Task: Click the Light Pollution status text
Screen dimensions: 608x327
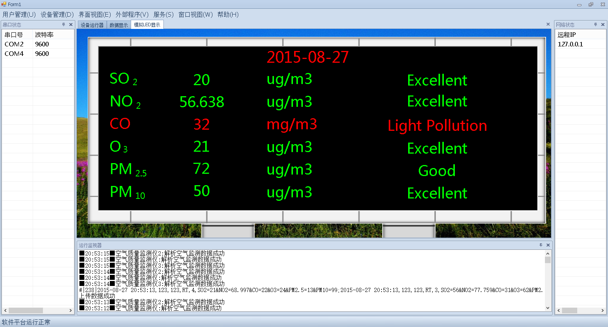Action: coord(437,126)
